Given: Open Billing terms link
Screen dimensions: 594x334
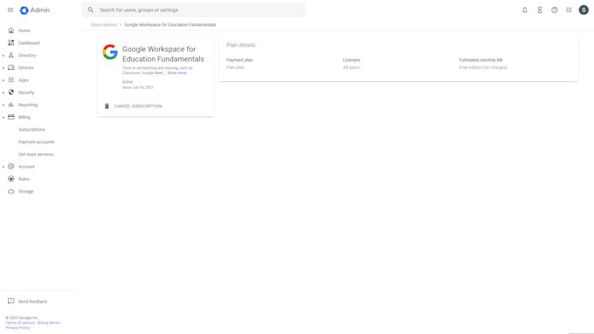Looking at the screenshot, I should pos(49,323).
